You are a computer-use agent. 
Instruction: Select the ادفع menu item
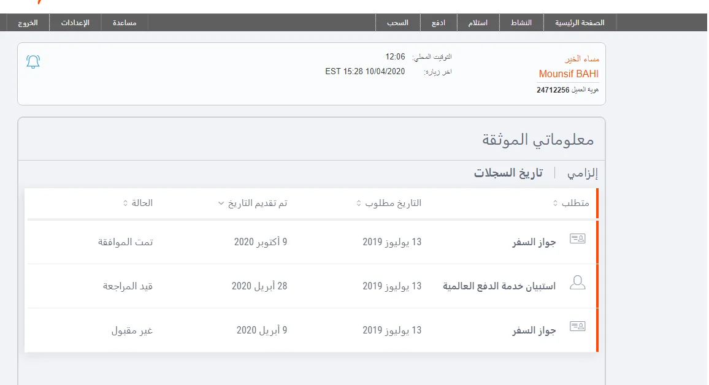[x=439, y=23]
